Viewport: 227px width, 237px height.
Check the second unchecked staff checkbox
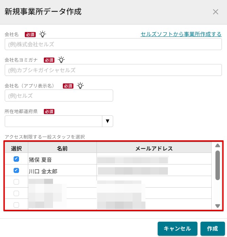pos(16,193)
